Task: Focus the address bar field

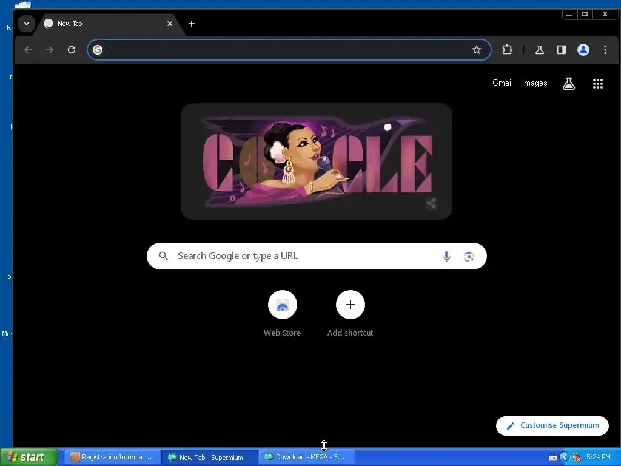Action: pyautogui.click(x=289, y=50)
